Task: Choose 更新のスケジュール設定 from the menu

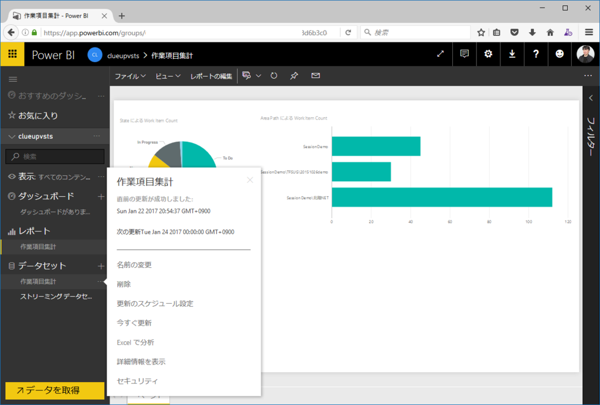Action: (155, 304)
